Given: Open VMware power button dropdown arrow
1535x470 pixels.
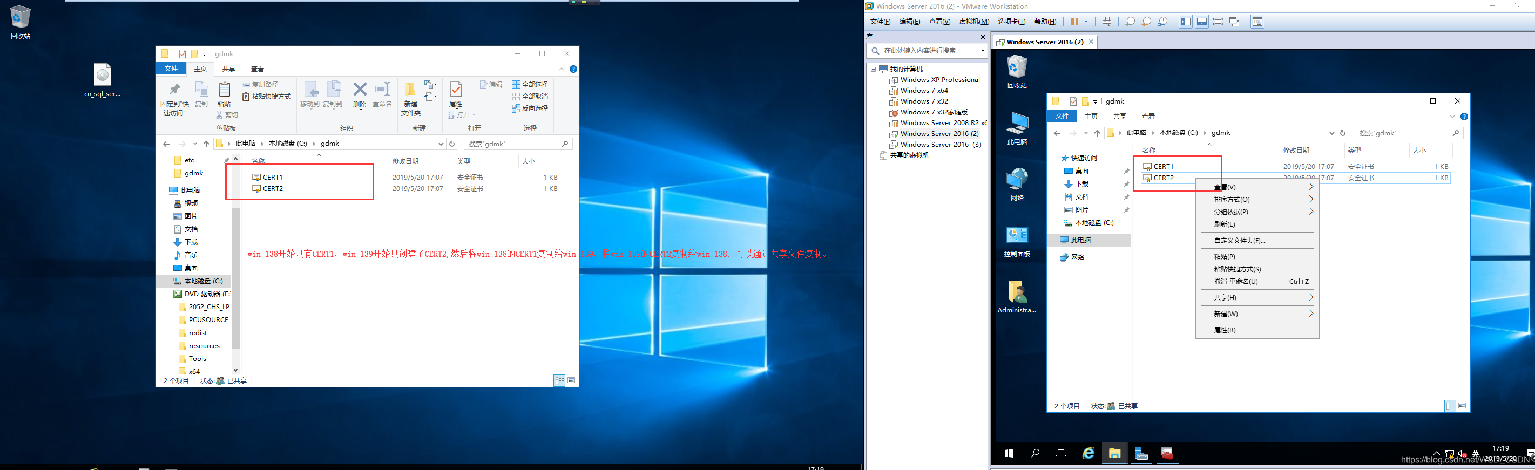Looking at the screenshot, I should tap(1086, 22).
